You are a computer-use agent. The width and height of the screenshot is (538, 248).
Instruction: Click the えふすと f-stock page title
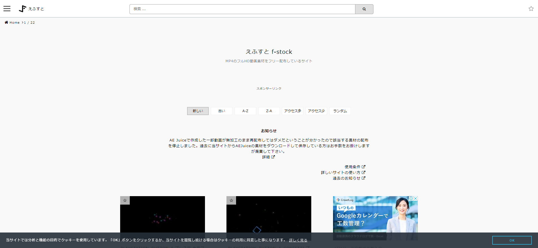click(269, 52)
